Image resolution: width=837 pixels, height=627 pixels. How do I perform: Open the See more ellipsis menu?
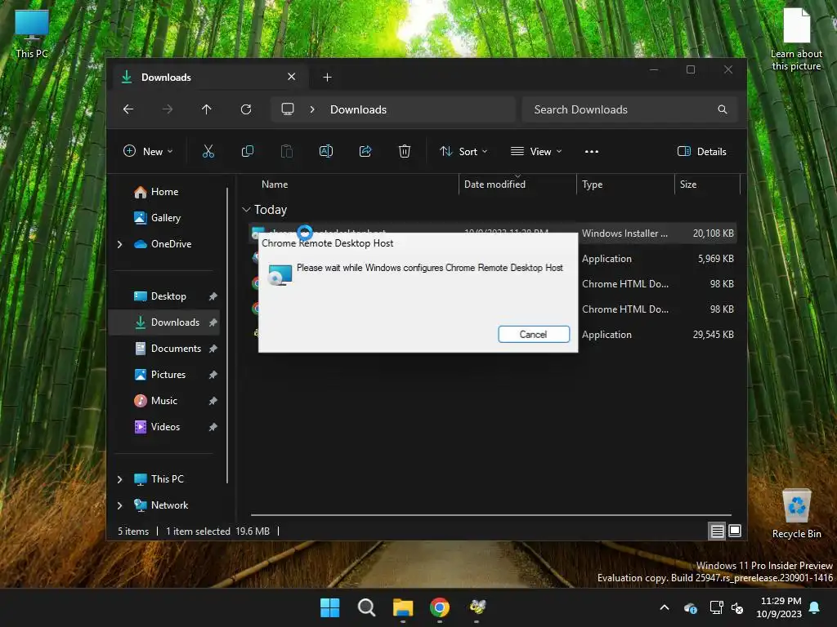pos(592,151)
